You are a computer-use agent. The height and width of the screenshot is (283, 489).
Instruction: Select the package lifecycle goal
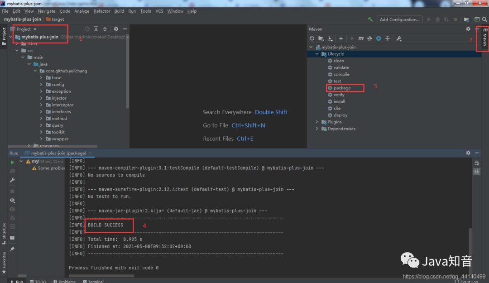coord(342,88)
